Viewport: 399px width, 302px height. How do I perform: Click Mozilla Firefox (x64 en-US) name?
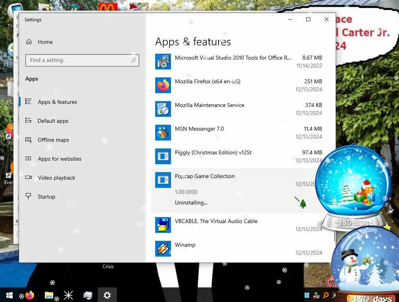click(x=207, y=81)
